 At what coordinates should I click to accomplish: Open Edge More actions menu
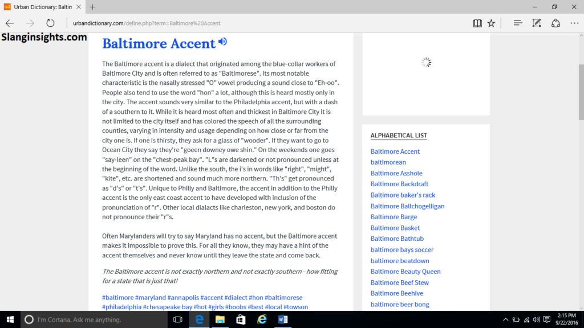tap(574, 23)
